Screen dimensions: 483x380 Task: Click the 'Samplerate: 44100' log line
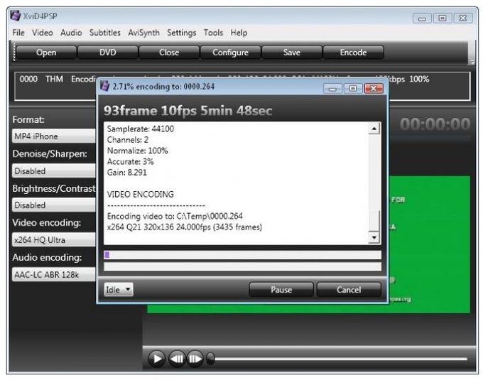point(141,129)
